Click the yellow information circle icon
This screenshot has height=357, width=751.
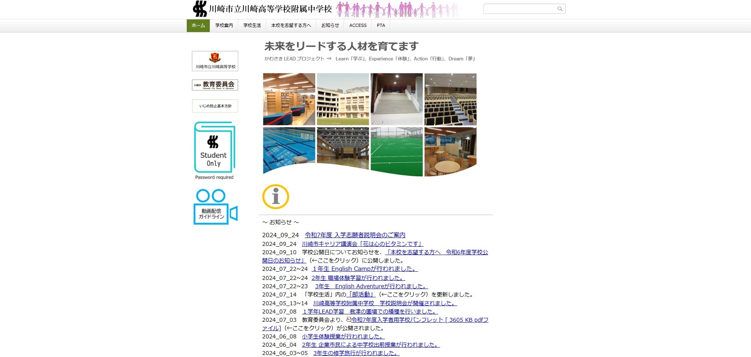point(276,196)
